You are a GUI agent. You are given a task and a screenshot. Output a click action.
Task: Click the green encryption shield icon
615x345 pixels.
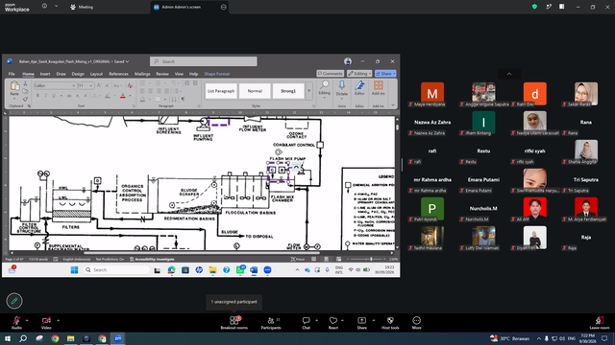click(x=534, y=7)
